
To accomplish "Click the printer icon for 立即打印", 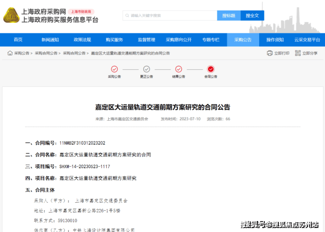I will 270,53.
